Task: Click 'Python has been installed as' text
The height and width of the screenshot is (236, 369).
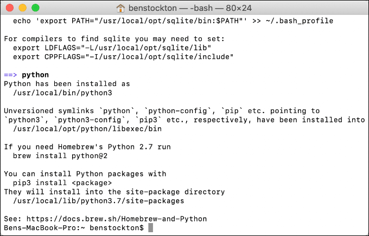Action: pyautogui.click(x=67, y=84)
